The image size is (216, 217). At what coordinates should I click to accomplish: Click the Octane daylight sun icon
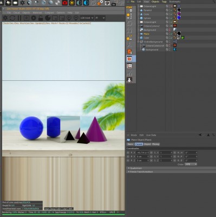tap(72, 3)
